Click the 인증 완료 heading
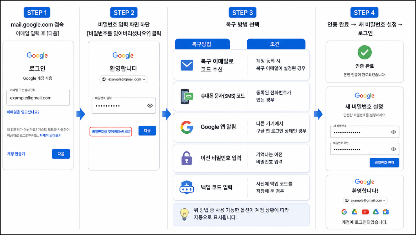The width and height of the screenshot is (416, 235). click(x=364, y=66)
